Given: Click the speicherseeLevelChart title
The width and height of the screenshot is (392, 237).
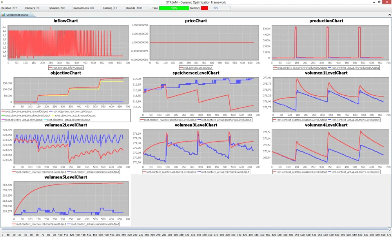Looking at the screenshot, I should point(196,73).
